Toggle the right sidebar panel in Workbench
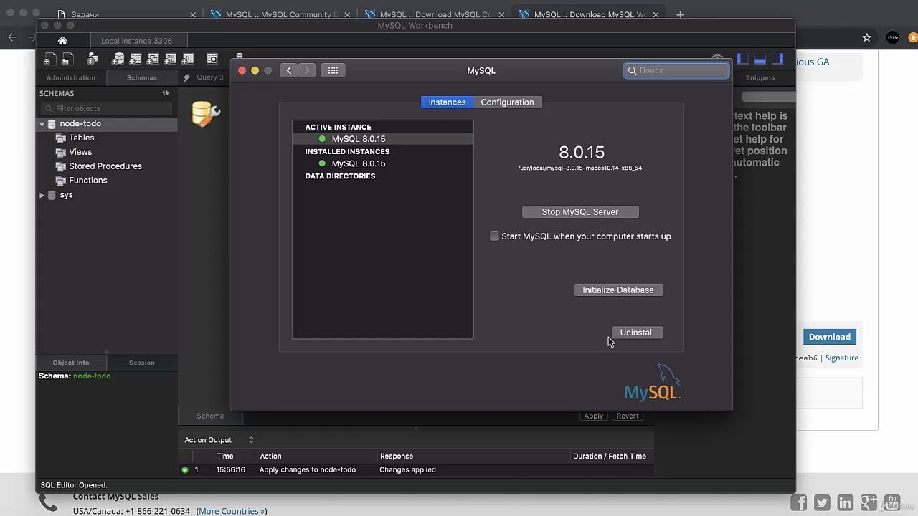918x516 pixels. [777, 59]
